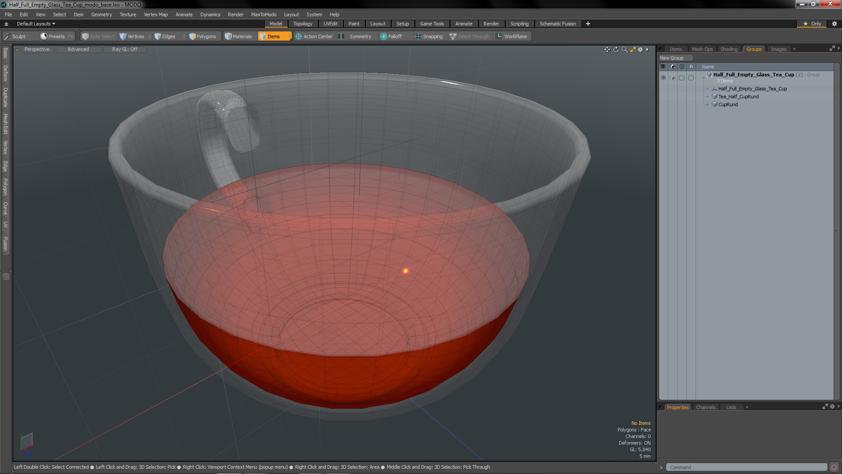This screenshot has width=842, height=474.
Task: Maximize the Groups panel with expand icon
Action: [832, 49]
